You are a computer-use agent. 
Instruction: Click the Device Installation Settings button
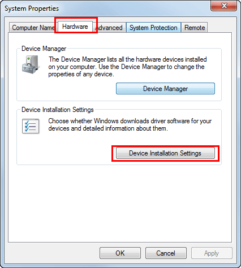point(165,153)
